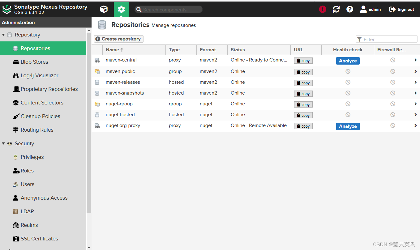The image size is (420, 250).
Task: Click the admin user icon
Action: pos(363,9)
